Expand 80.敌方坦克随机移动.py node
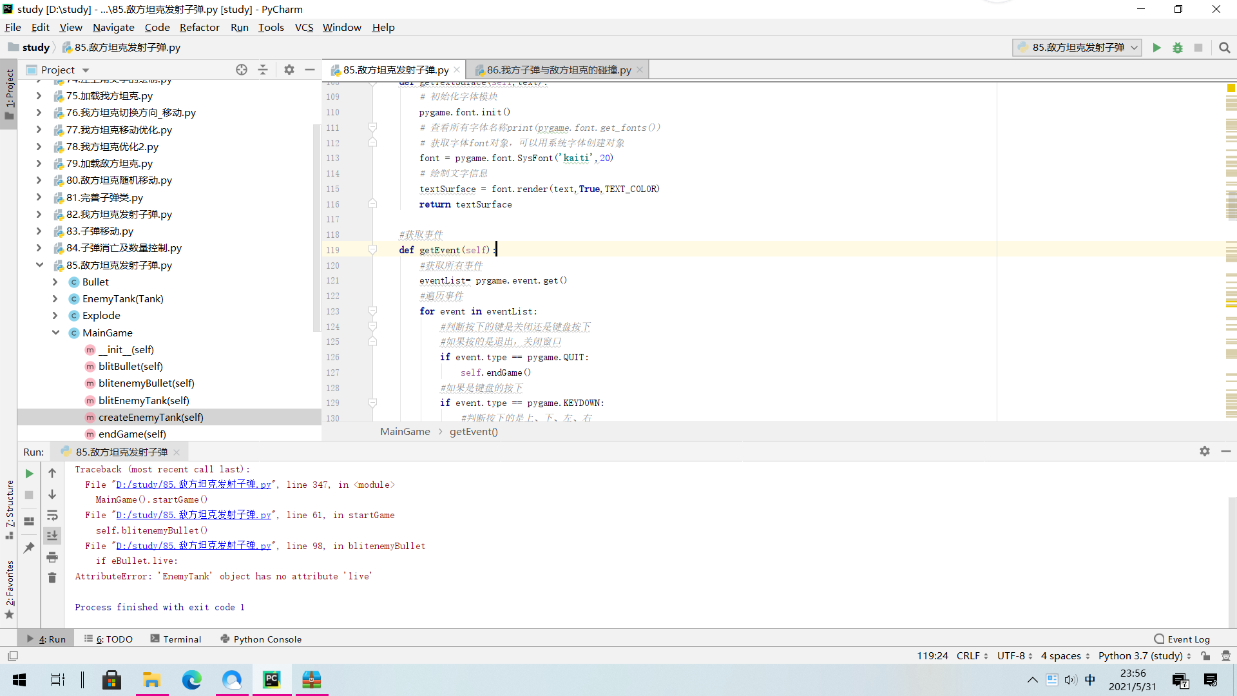 tap(39, 180)
